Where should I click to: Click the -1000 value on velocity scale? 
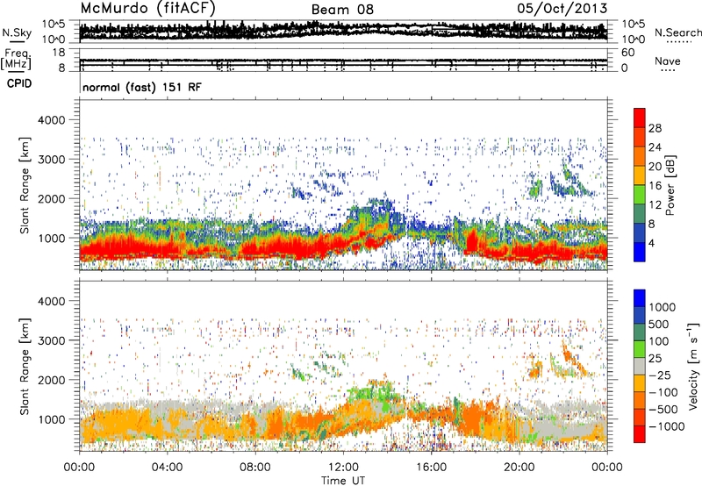(666, 426)
